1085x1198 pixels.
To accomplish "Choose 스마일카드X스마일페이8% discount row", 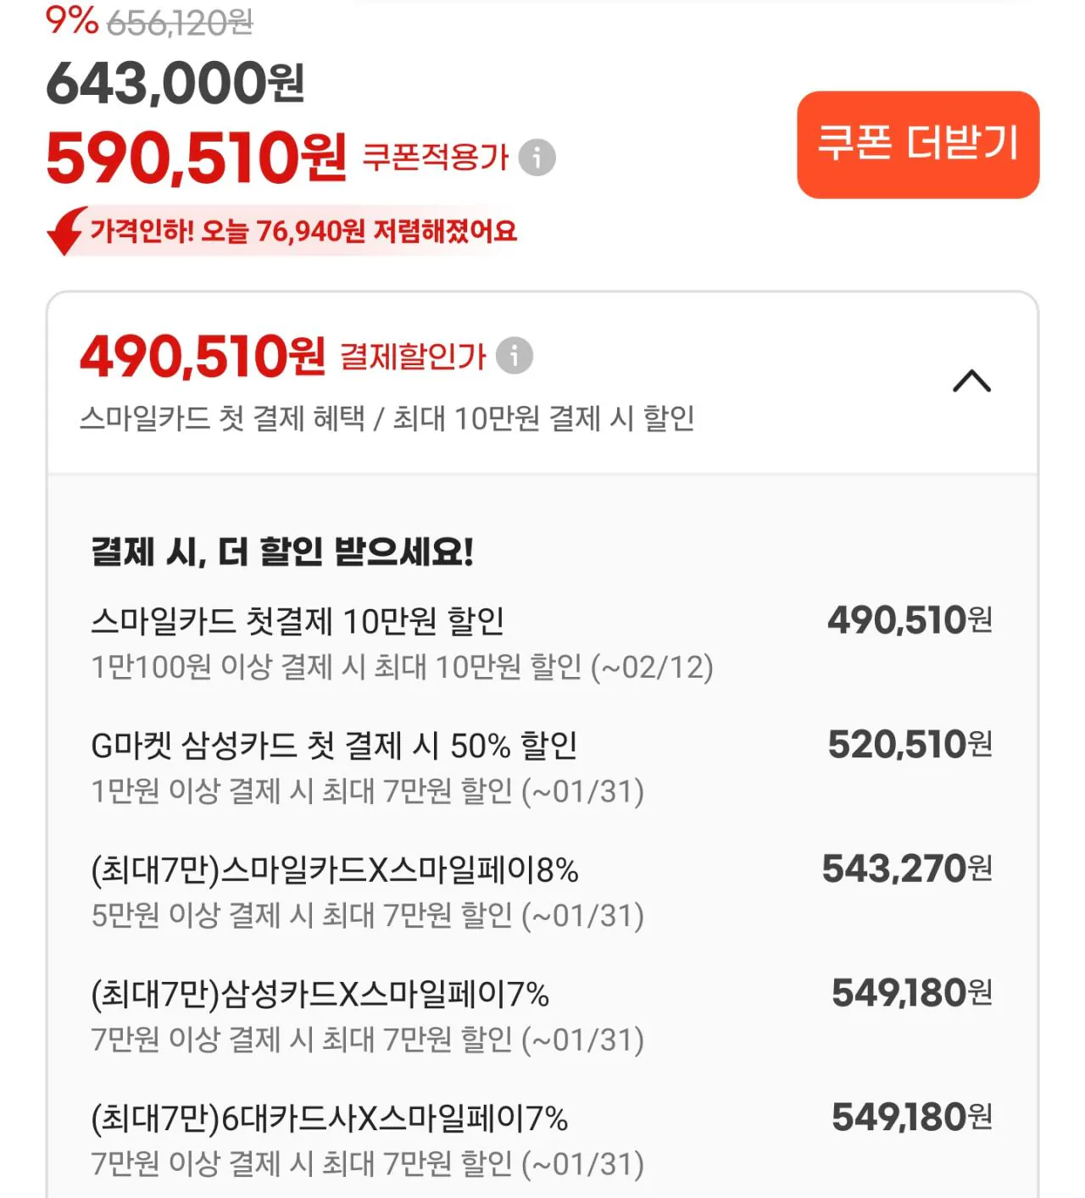I will coord(334,870).
